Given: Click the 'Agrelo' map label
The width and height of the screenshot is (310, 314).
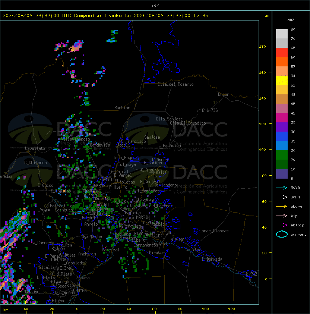Looking at the screenshot, I should point(91,224).
